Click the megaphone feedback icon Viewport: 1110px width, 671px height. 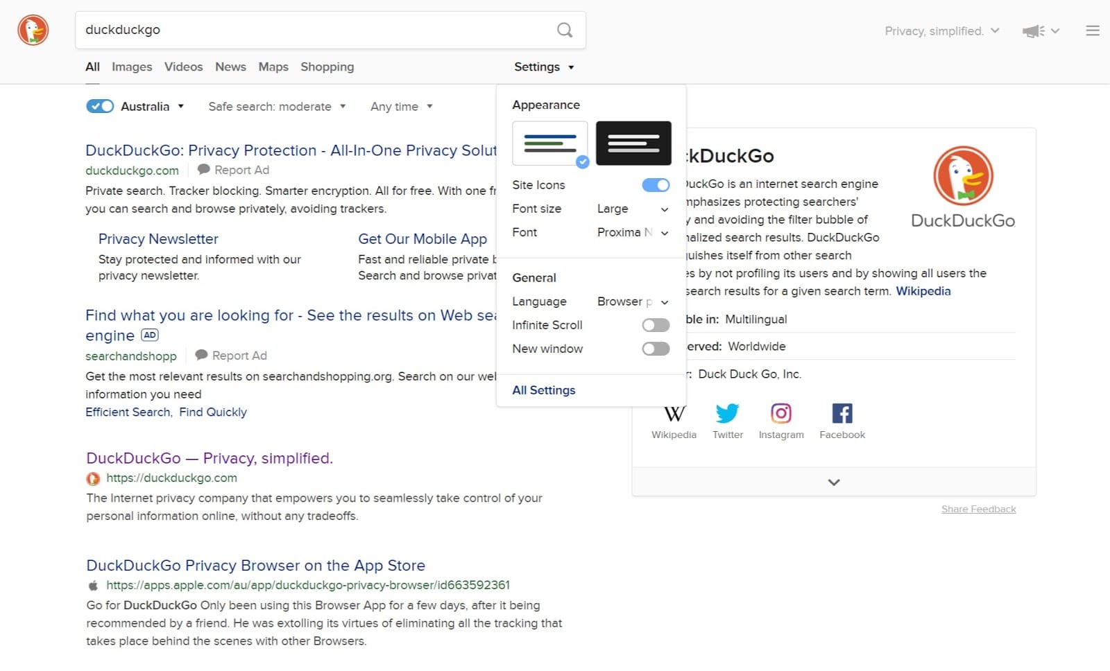click(x=1032, y=31)
